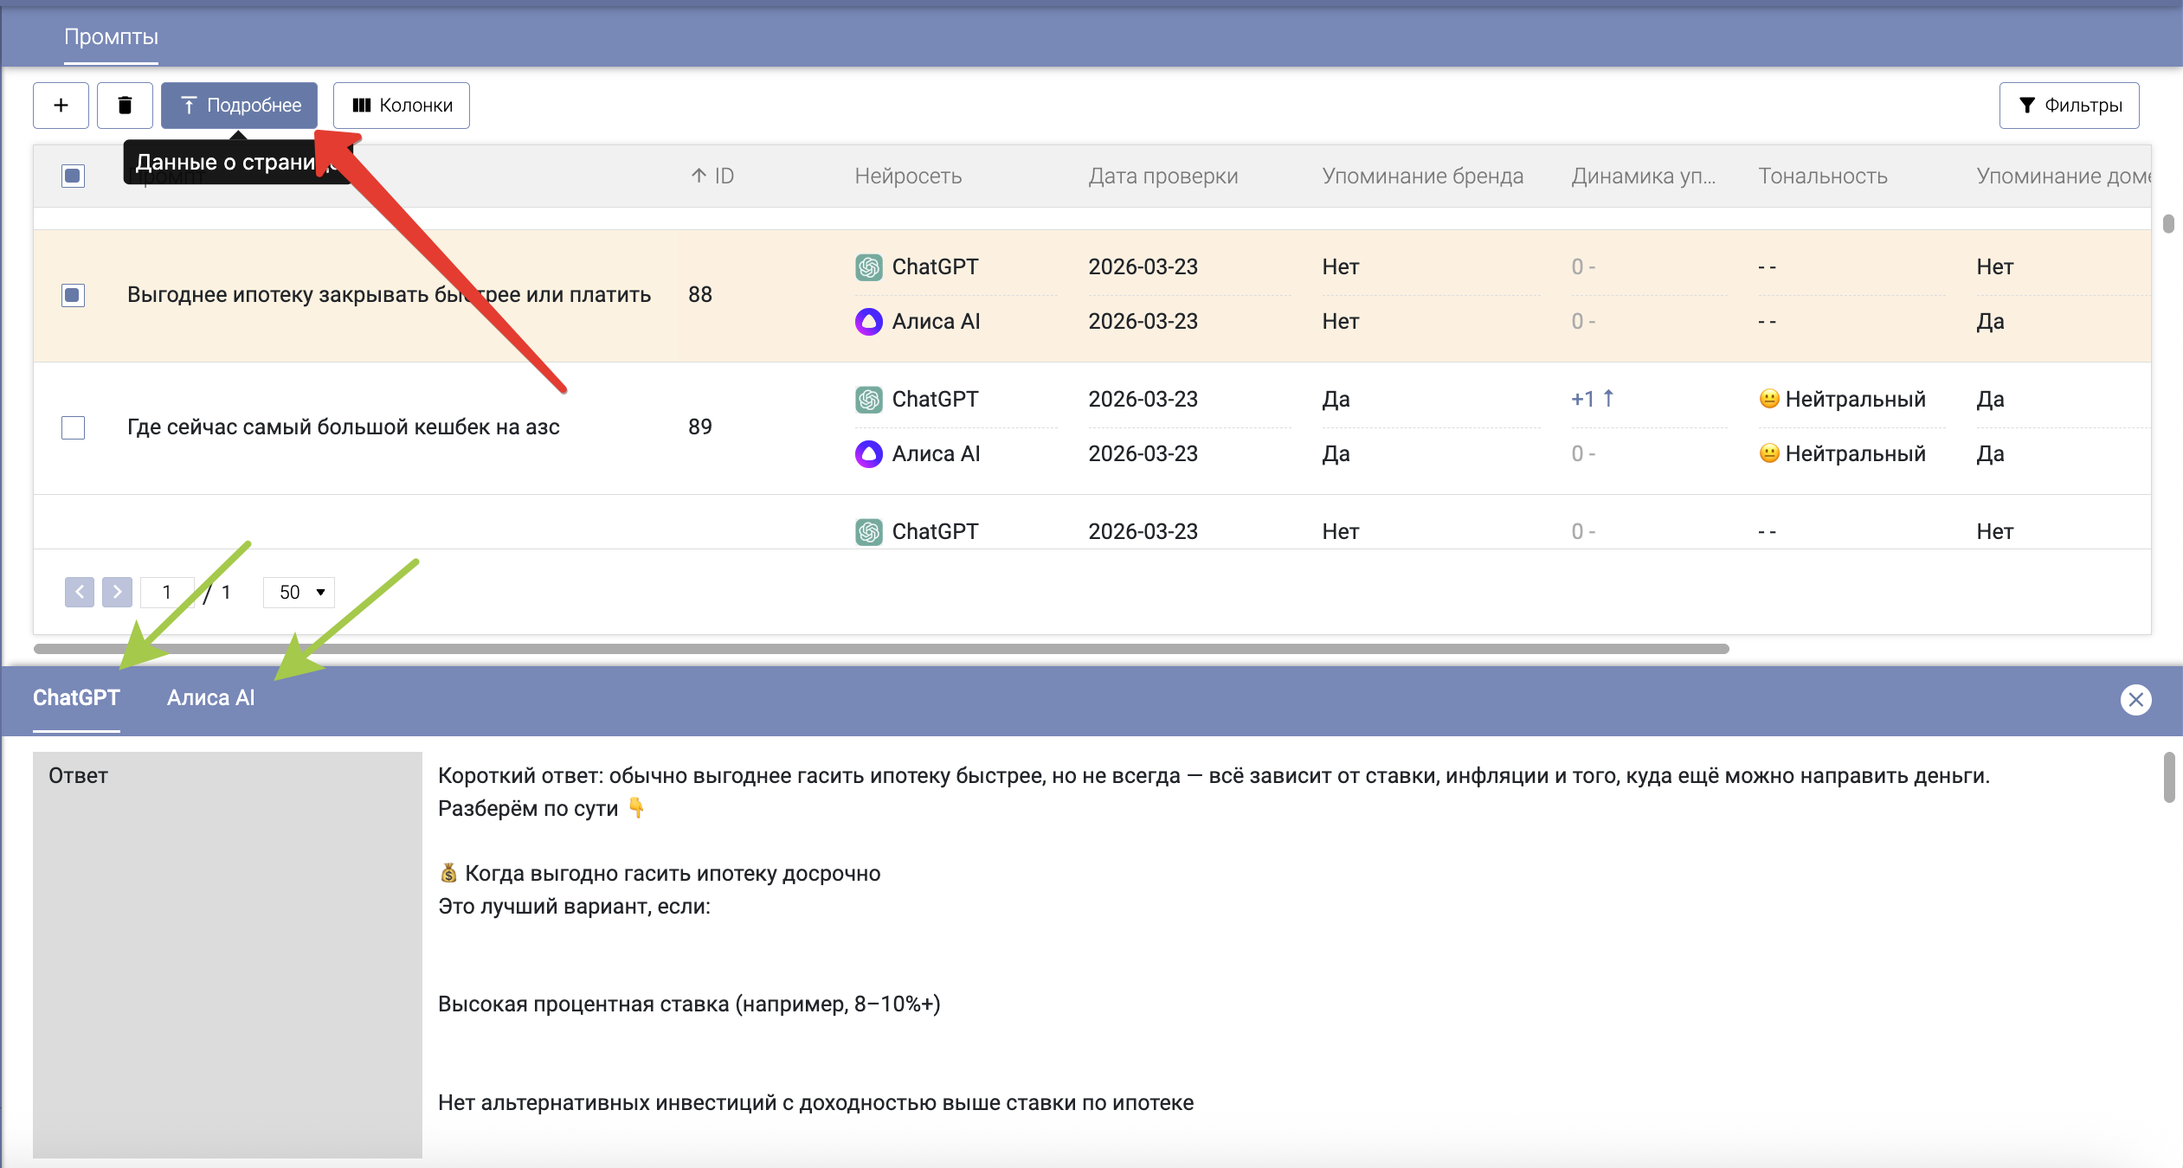Click the ChatGPT logo in row 88
The height and width of the screenshot is (1168, 2183).
(868, 267)
